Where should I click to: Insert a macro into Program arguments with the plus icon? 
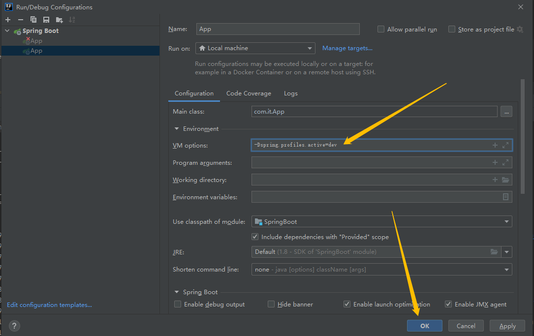495,162
